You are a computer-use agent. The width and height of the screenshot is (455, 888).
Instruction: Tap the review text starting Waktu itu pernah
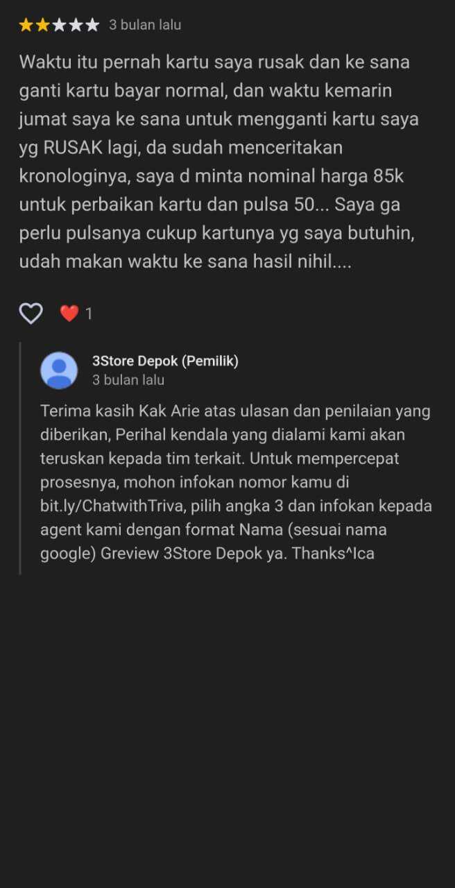pyautogui.click(x=219, y=162)
